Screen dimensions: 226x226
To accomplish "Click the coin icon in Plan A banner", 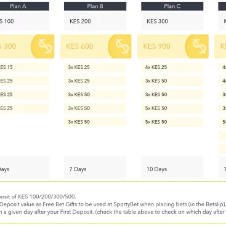I will 42,46.
